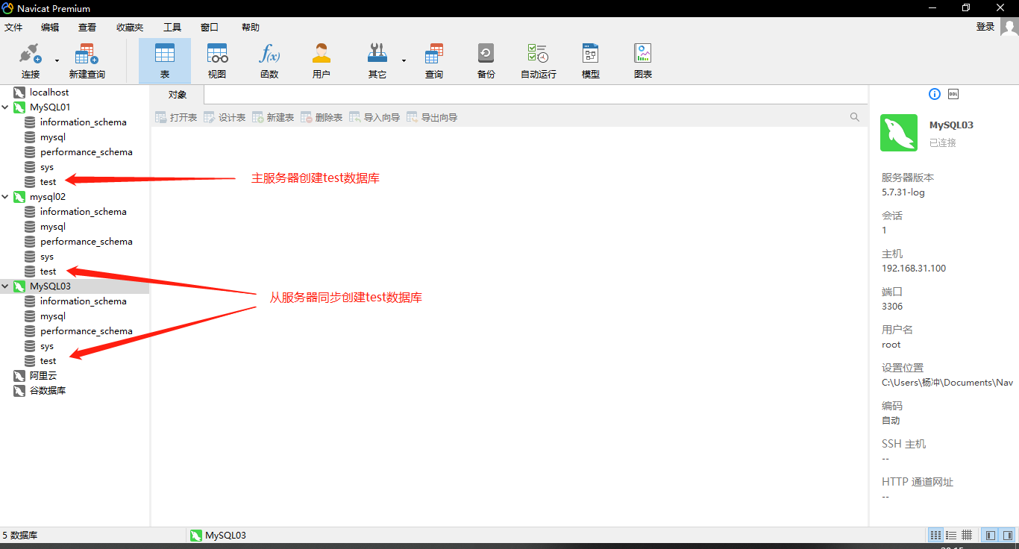Expand the 连接 dropdown arrow
The height and width of the screenshot is (549, 1019).
pos(57,60)
